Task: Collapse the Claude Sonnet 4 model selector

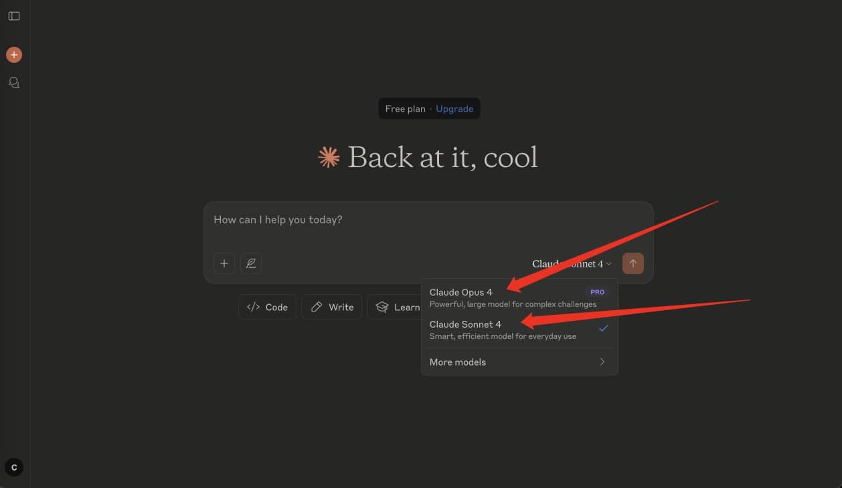Action: 572,263
